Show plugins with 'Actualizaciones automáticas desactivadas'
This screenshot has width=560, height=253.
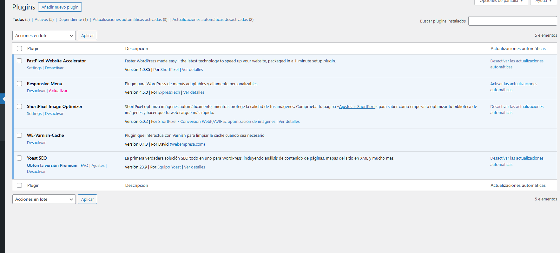(x=213, y=20)
